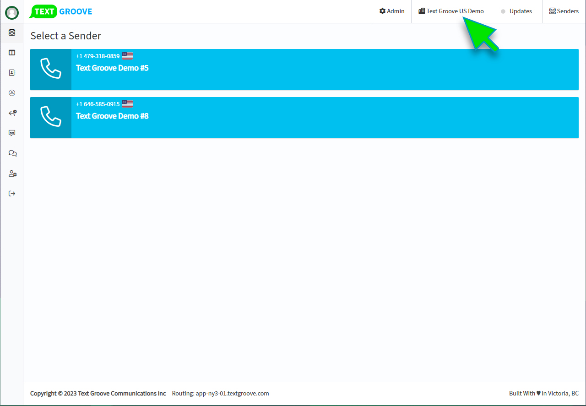Click the Copyright © 2023 Text Groove Communications text

tap(98, 393)
